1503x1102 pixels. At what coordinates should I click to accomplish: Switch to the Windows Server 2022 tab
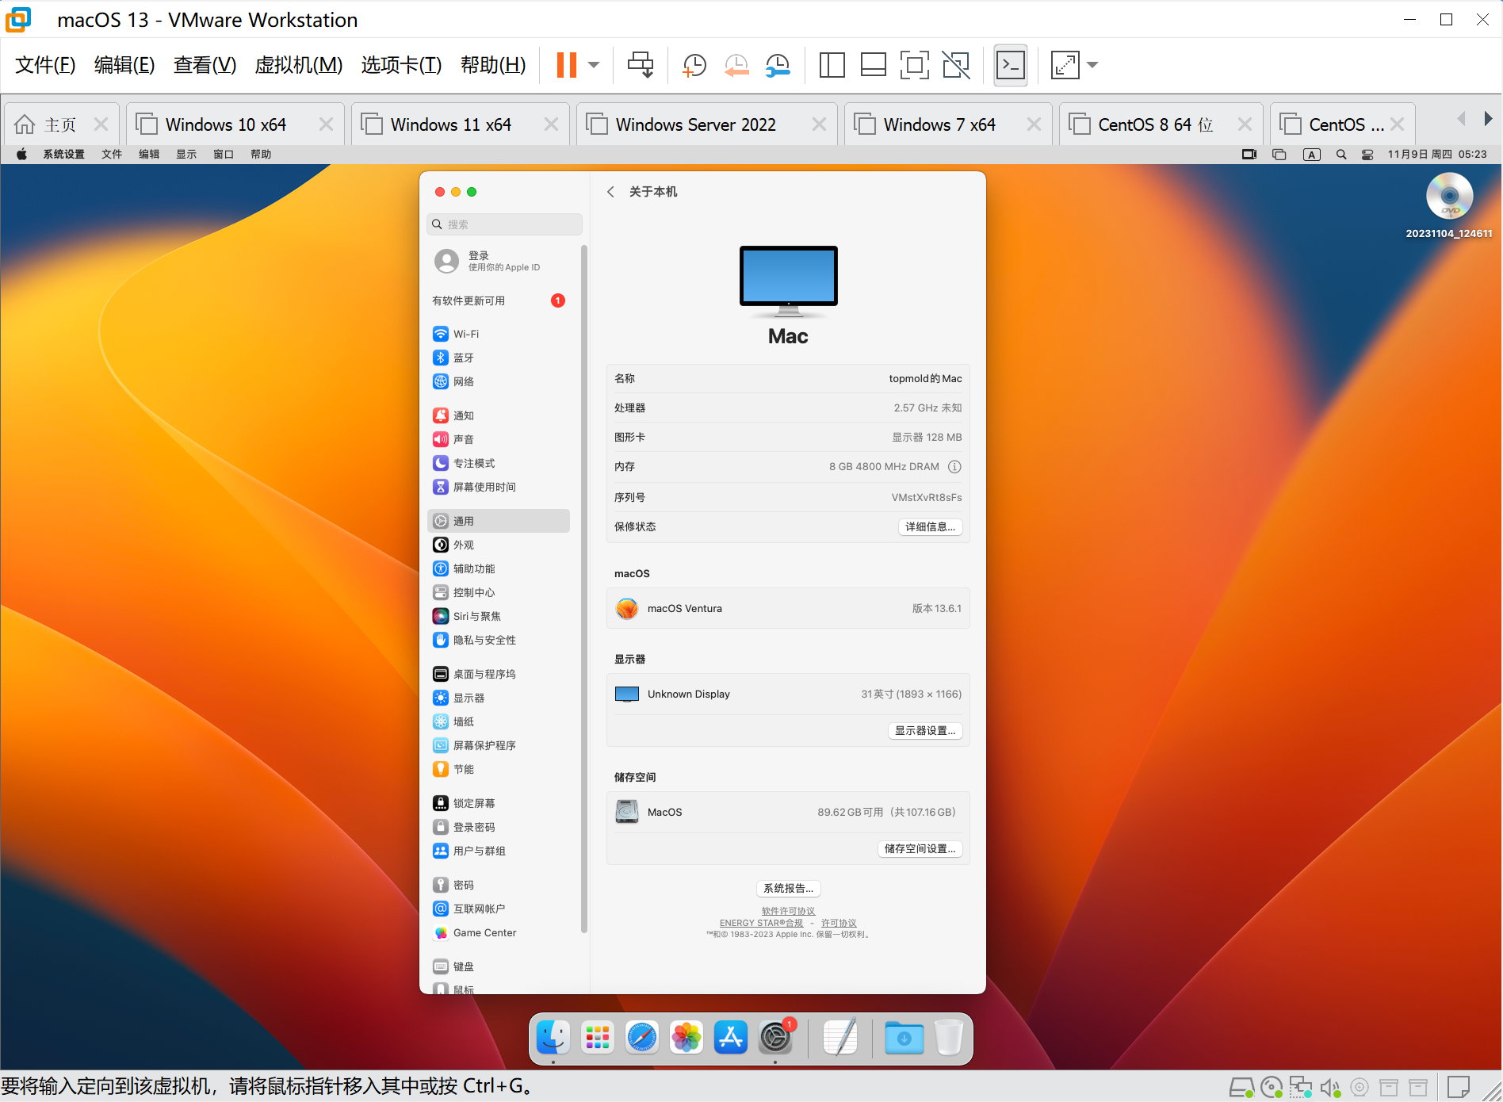click(696, 124)
